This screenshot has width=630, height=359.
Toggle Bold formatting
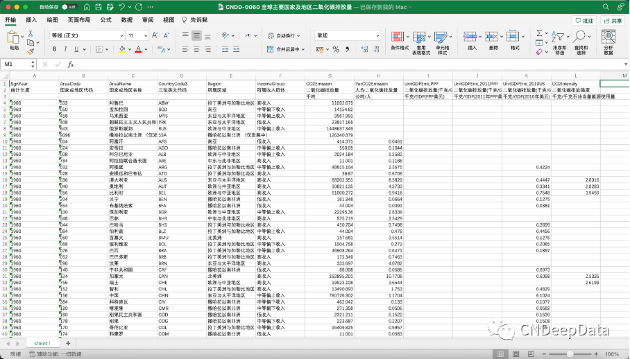pyautogui.click(x=54, y=49)
